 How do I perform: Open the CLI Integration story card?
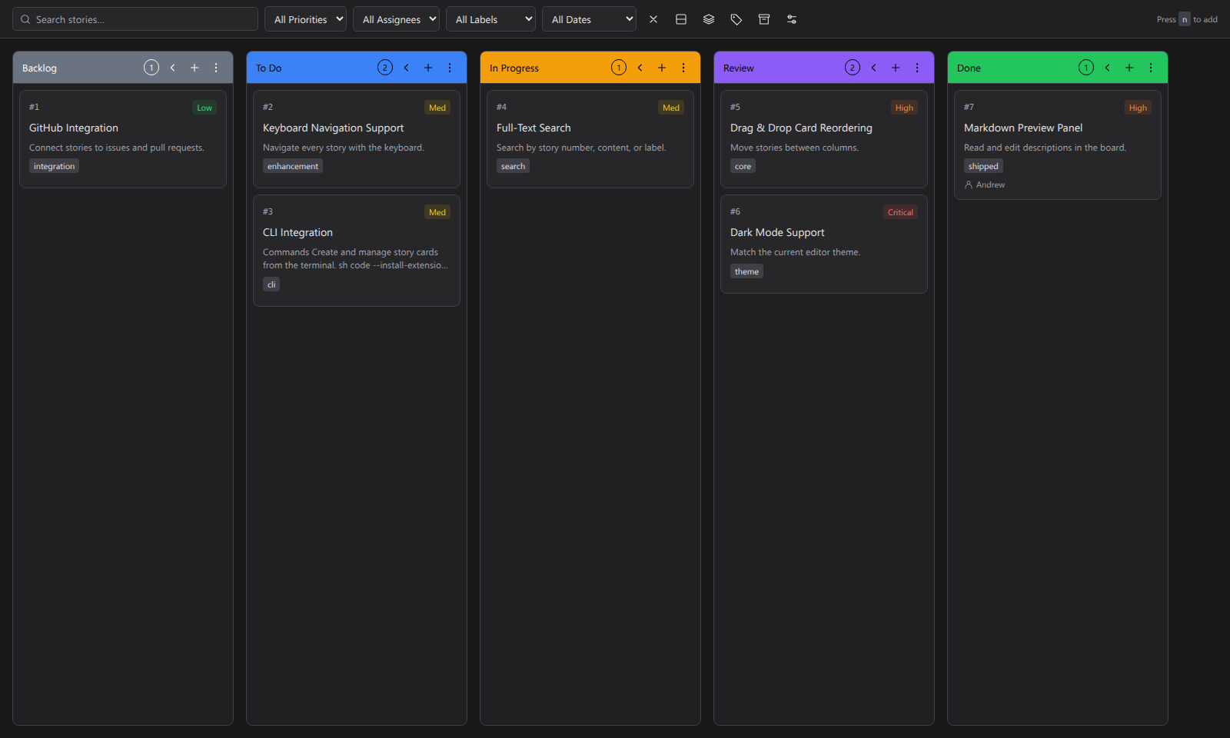pyautogui.click(x=357, y=251)
